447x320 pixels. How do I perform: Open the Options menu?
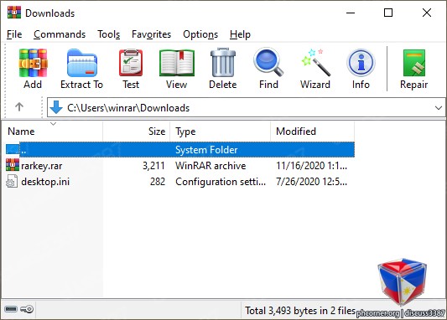tap(200, 34)
